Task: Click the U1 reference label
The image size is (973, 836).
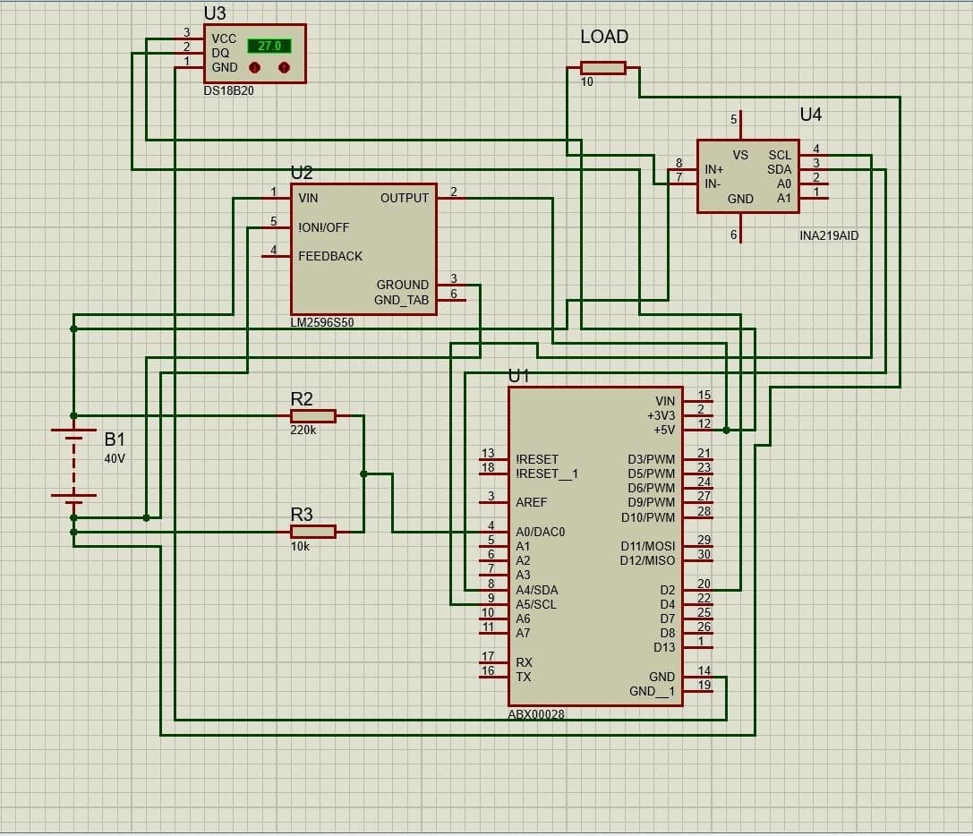Action: (x=519, y=376)
